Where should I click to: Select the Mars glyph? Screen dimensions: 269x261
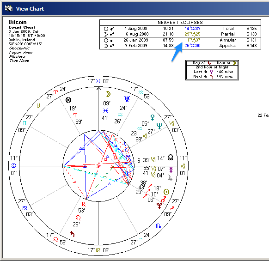click(164, 200)
